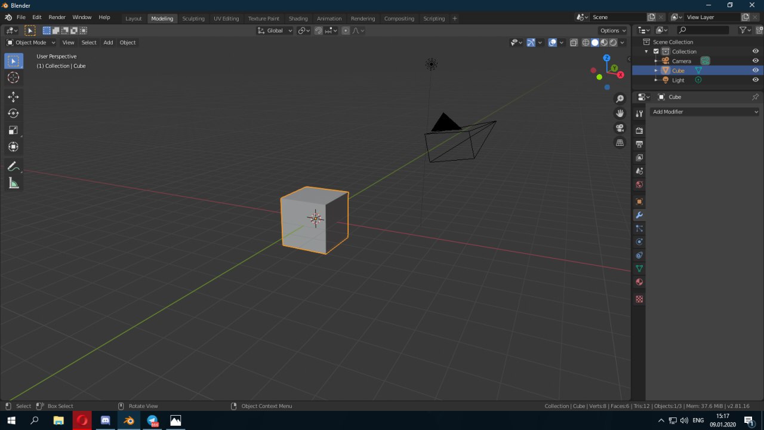Open World Properties globe tab

tap(639, 185)
